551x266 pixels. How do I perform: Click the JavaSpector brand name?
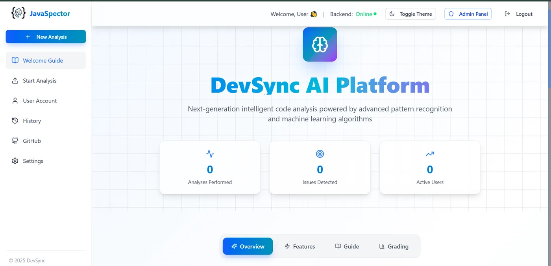point(50,13)
